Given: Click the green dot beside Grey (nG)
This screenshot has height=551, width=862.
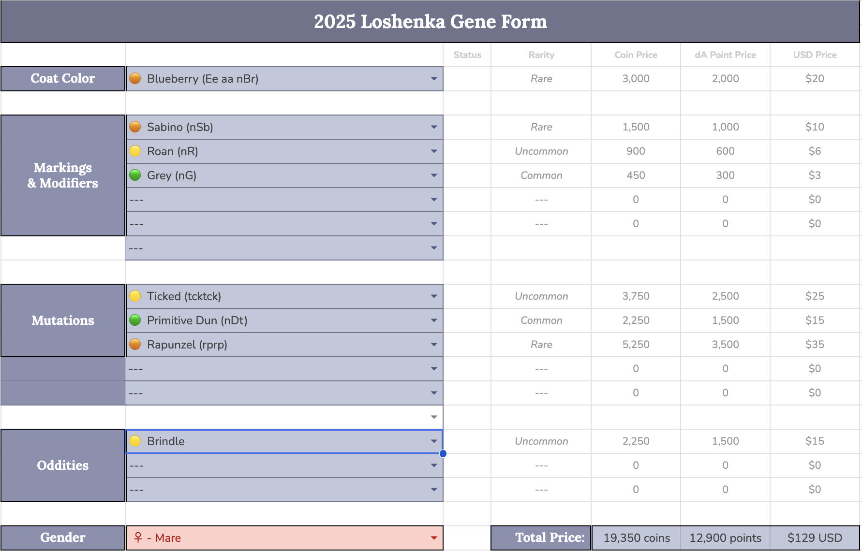Looking at the screenshot, I should coord(135,175).
